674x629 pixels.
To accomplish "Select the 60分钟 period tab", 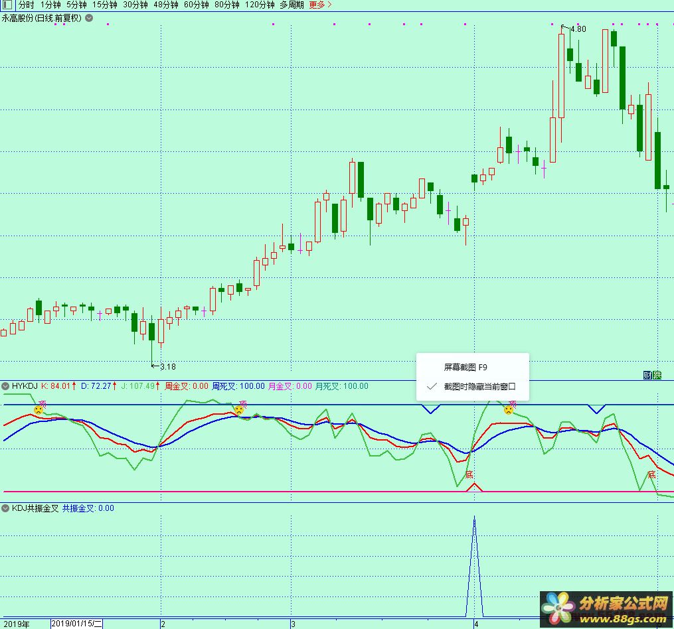I will (x=196, y=5).
